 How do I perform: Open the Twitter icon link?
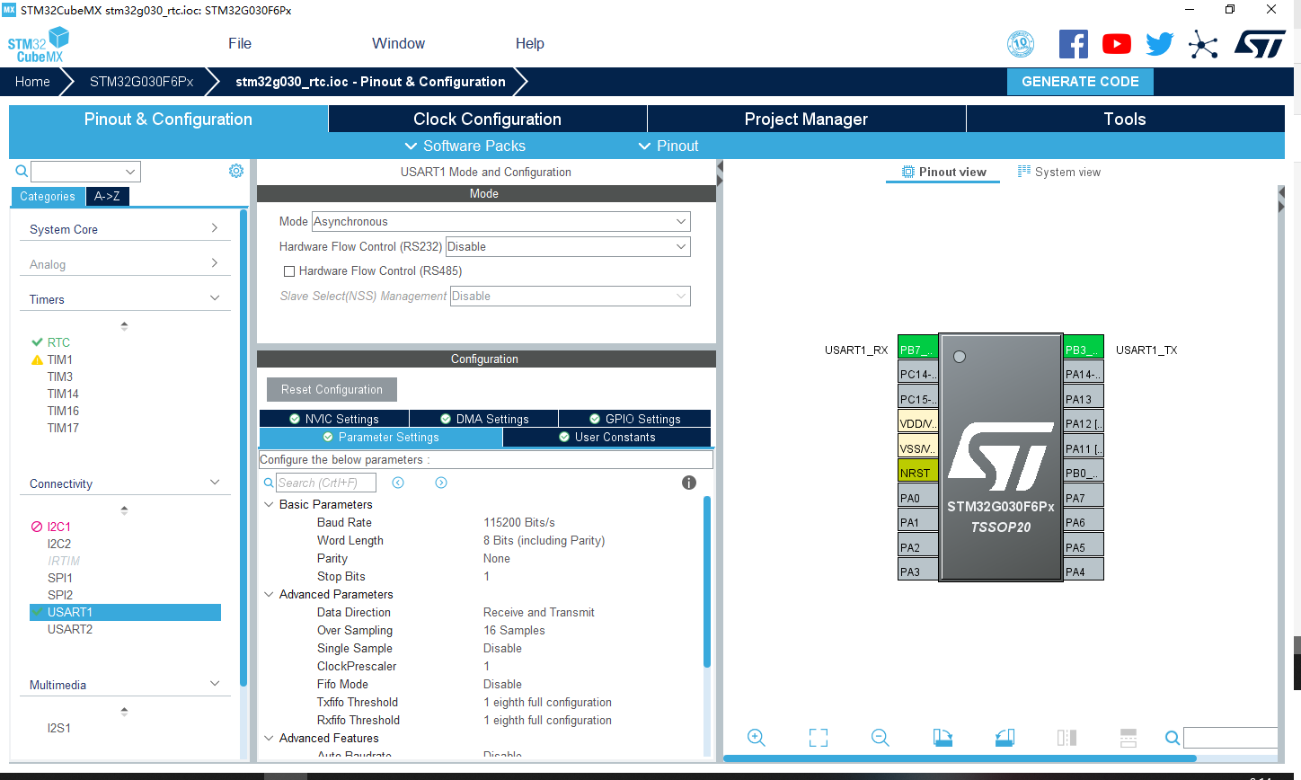point(1160,44)
